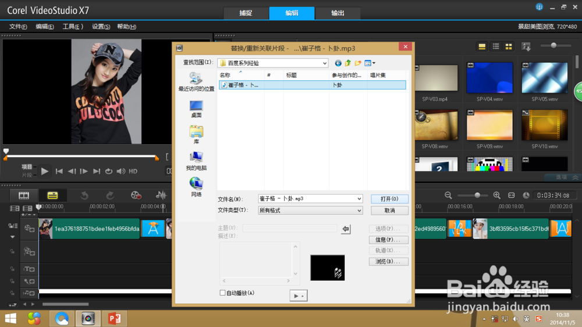Select SP-V04.wmv thumbnail in library
Screen dimensions: 582x327
point(489,77)
